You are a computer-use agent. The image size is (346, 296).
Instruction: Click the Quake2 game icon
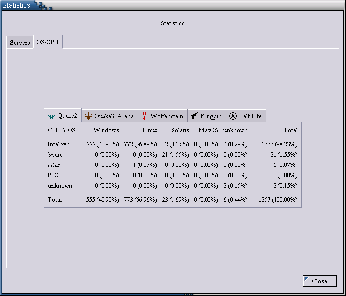(x=51, y=115)
